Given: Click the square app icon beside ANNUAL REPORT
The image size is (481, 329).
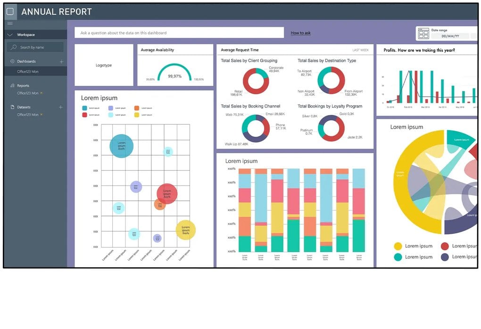Looking at the screenshot, I should pos(10,12).
